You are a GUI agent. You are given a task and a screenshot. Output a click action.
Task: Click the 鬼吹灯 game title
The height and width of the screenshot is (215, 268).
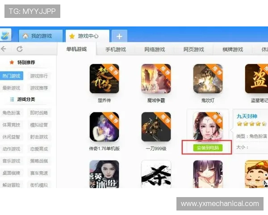point(208,100)
